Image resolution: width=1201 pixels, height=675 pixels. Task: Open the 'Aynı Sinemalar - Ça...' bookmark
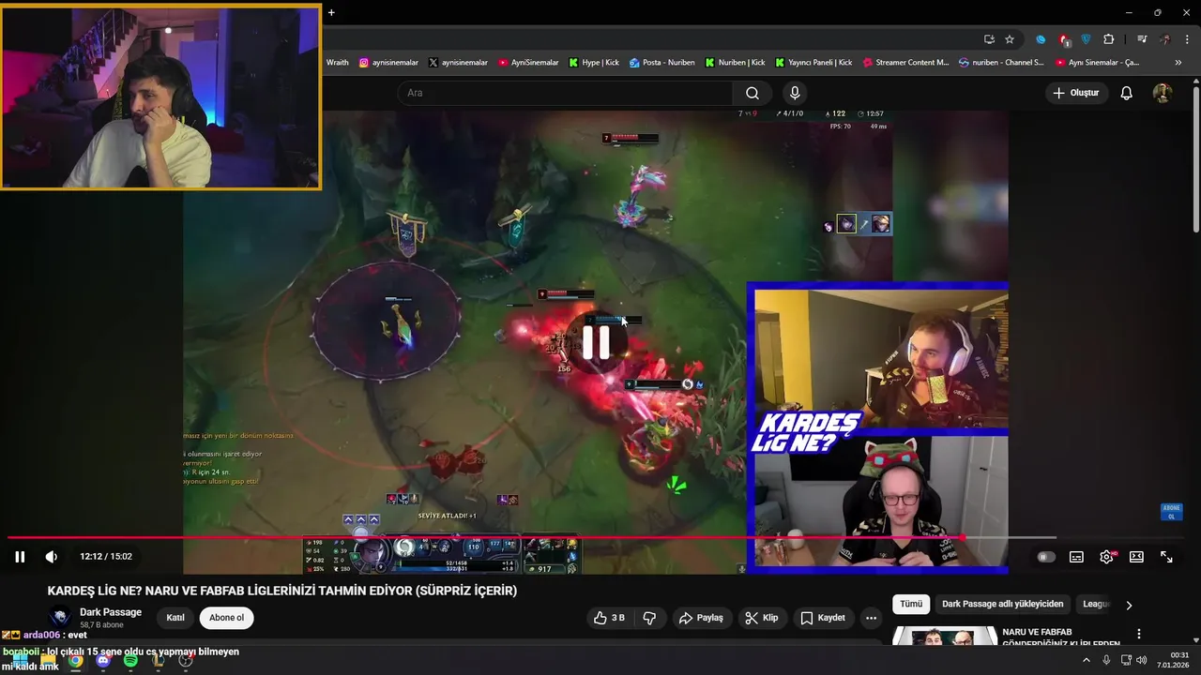(x=1098, y=63)
